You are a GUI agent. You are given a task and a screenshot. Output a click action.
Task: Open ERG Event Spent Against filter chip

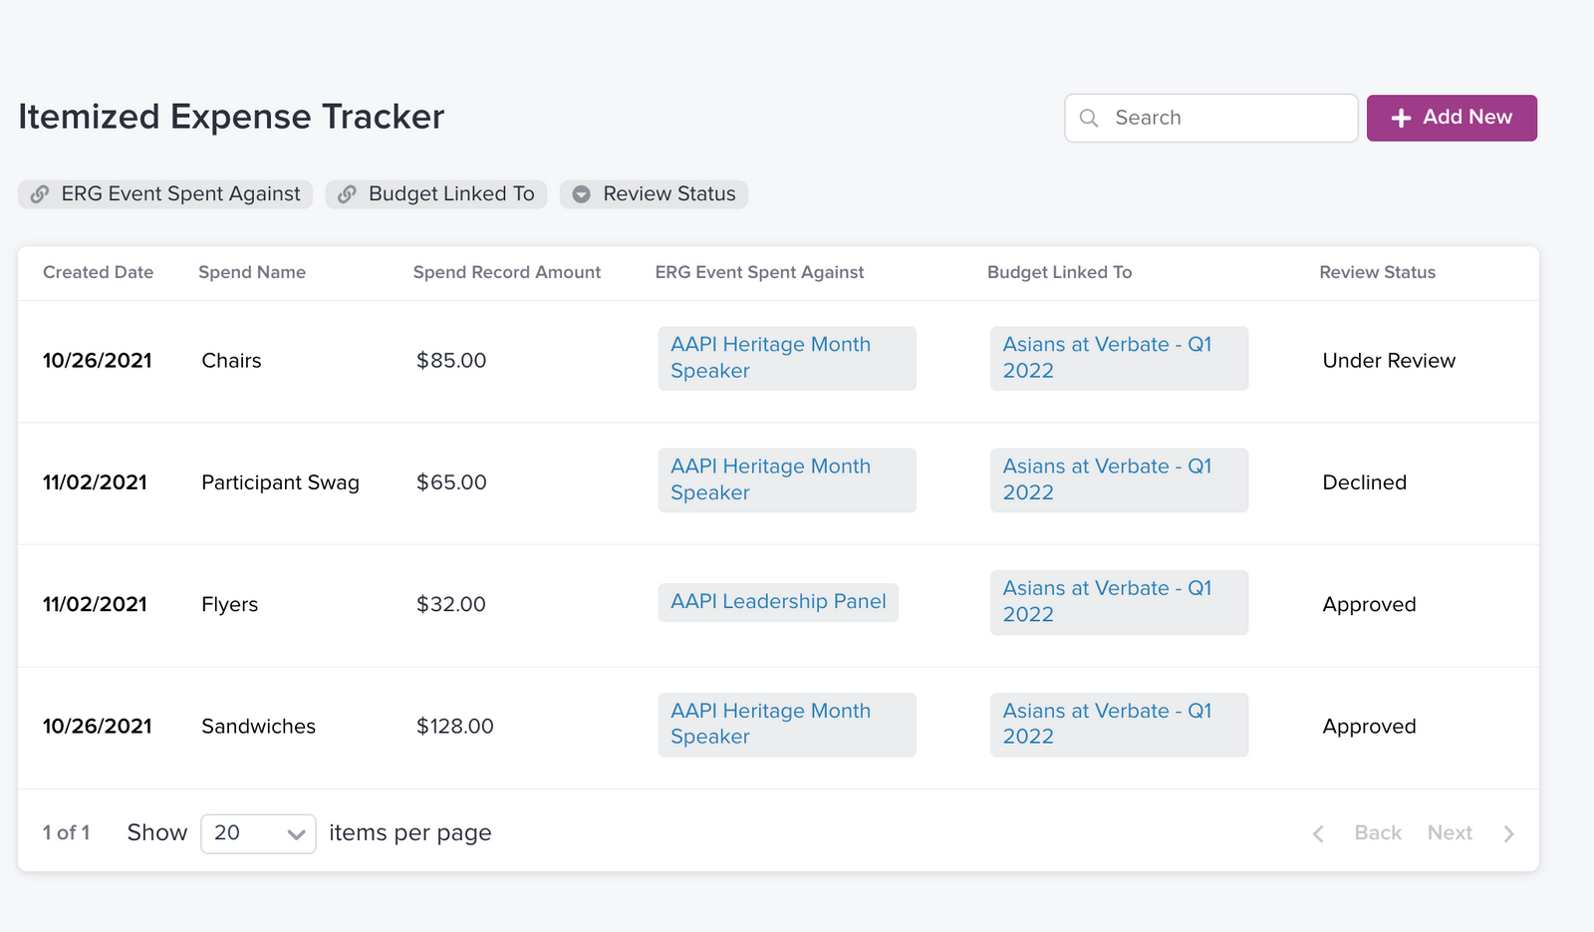165,194
